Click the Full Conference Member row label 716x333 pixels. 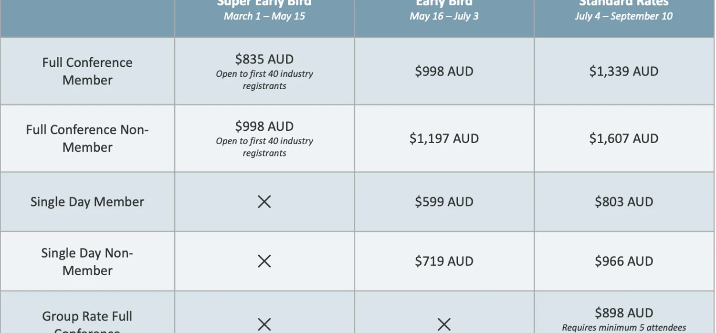(x=87, y=71)
